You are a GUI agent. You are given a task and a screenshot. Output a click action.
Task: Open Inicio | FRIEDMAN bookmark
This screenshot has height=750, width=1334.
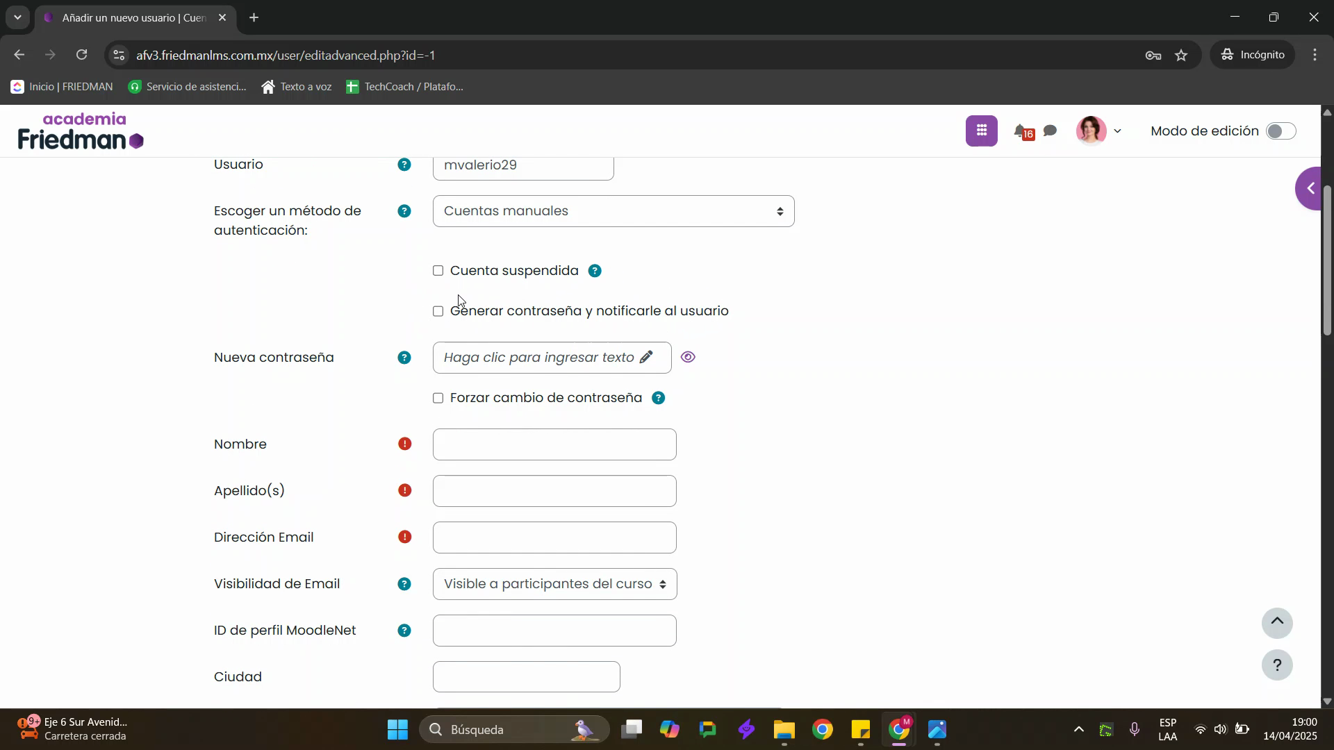[x=63, y=87]
